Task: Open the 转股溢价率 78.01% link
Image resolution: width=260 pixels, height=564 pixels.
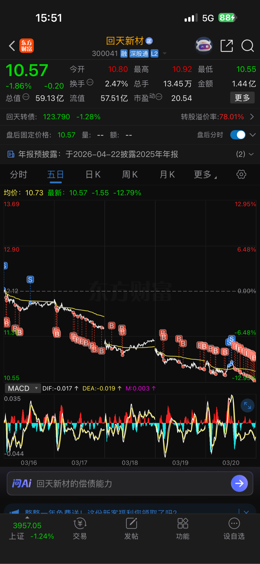Action: tap(212, 117)
